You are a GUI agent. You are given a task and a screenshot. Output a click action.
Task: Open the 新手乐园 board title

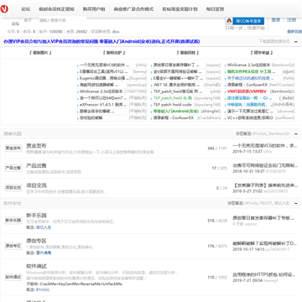coord(36,216)
